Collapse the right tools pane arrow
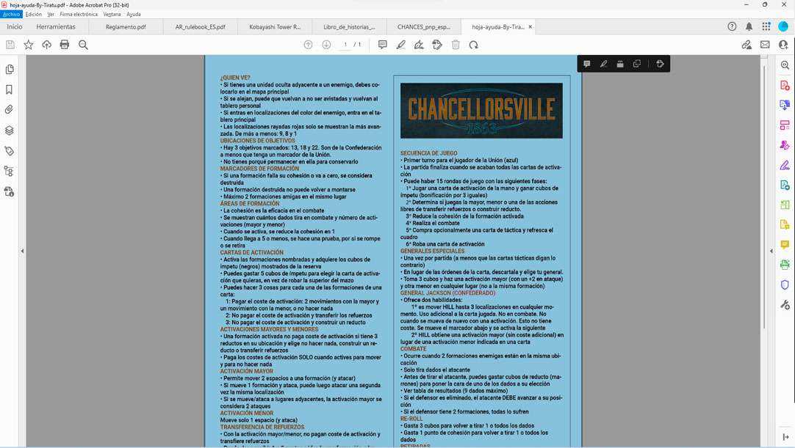Viewport: 795px width, 448px height. coord(771,251)
